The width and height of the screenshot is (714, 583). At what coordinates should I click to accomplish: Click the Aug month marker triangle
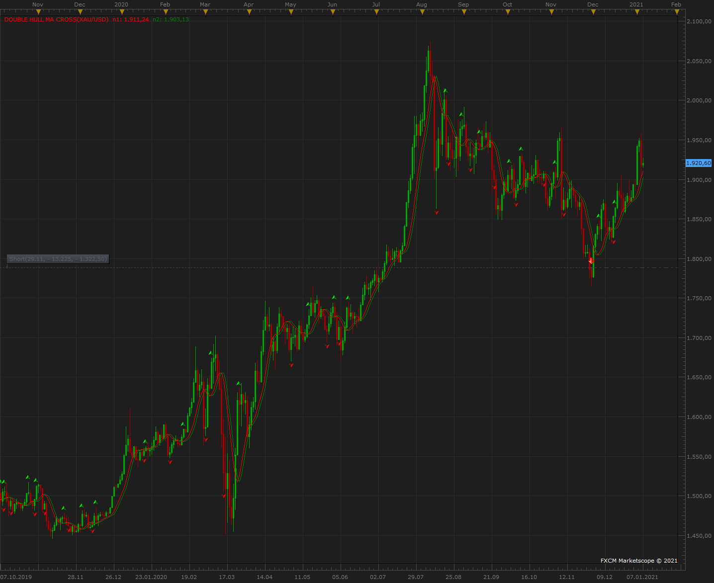pos(422,12)
